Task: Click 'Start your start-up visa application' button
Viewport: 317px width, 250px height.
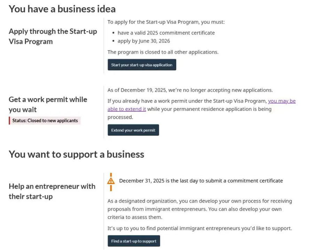Action: tap(142, 65)
